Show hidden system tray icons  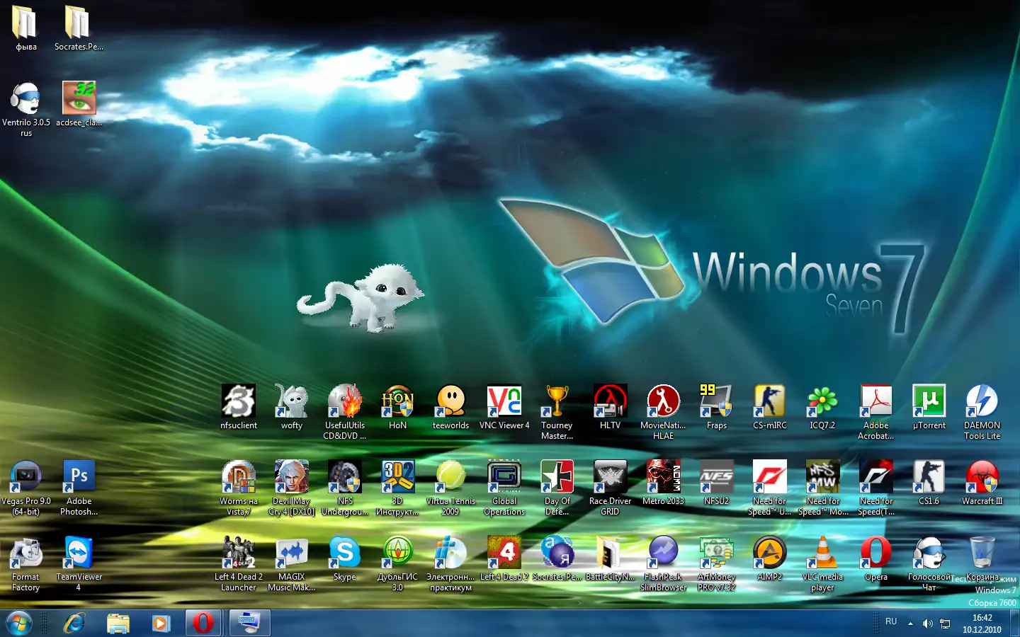point(910,624)
